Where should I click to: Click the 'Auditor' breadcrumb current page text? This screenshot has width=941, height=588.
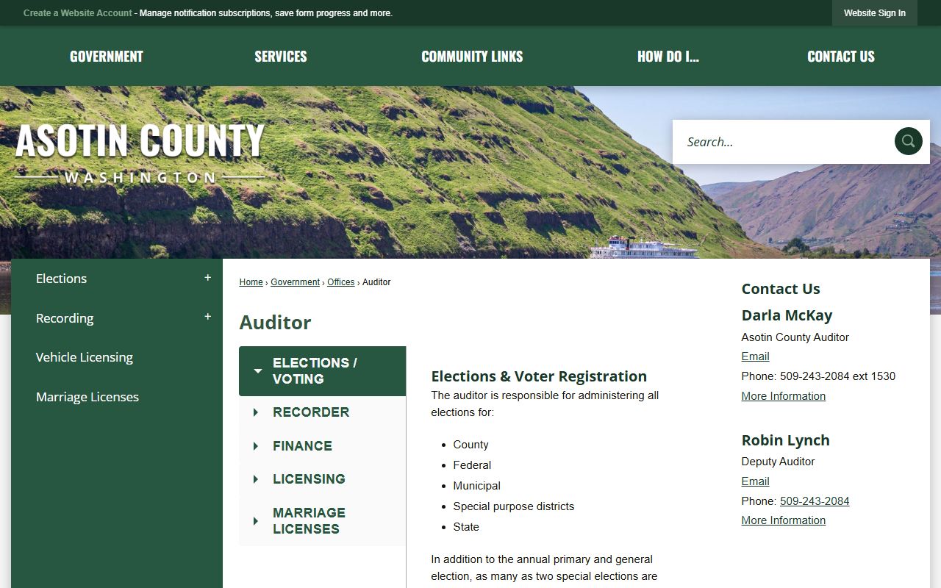click(376, 282)
